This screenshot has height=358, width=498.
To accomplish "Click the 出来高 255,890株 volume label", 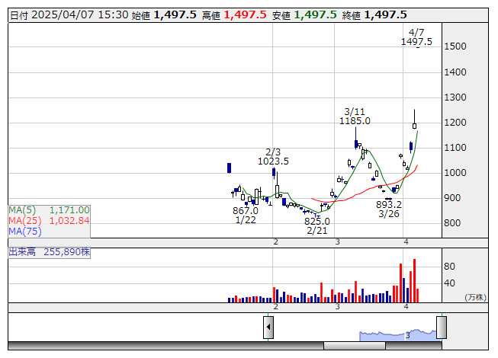I will (x=50, y=252).
